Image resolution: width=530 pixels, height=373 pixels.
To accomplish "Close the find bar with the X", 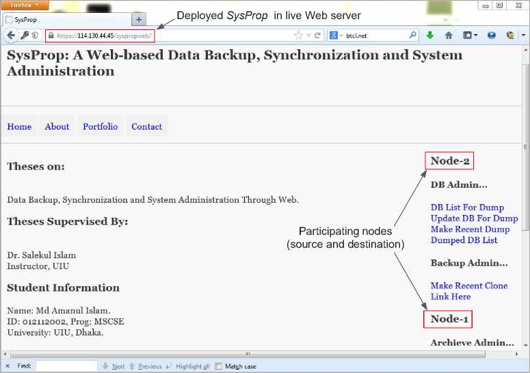I will pos(7,366).
